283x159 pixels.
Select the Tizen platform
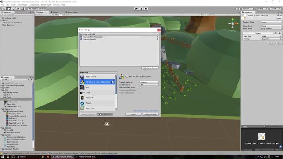point(97,103)
